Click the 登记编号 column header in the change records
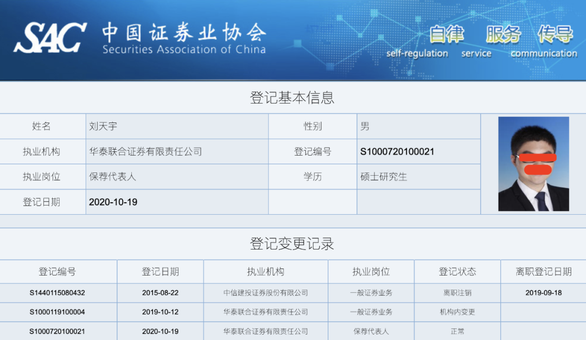586x340 pixels. click(x=57, y=272)
